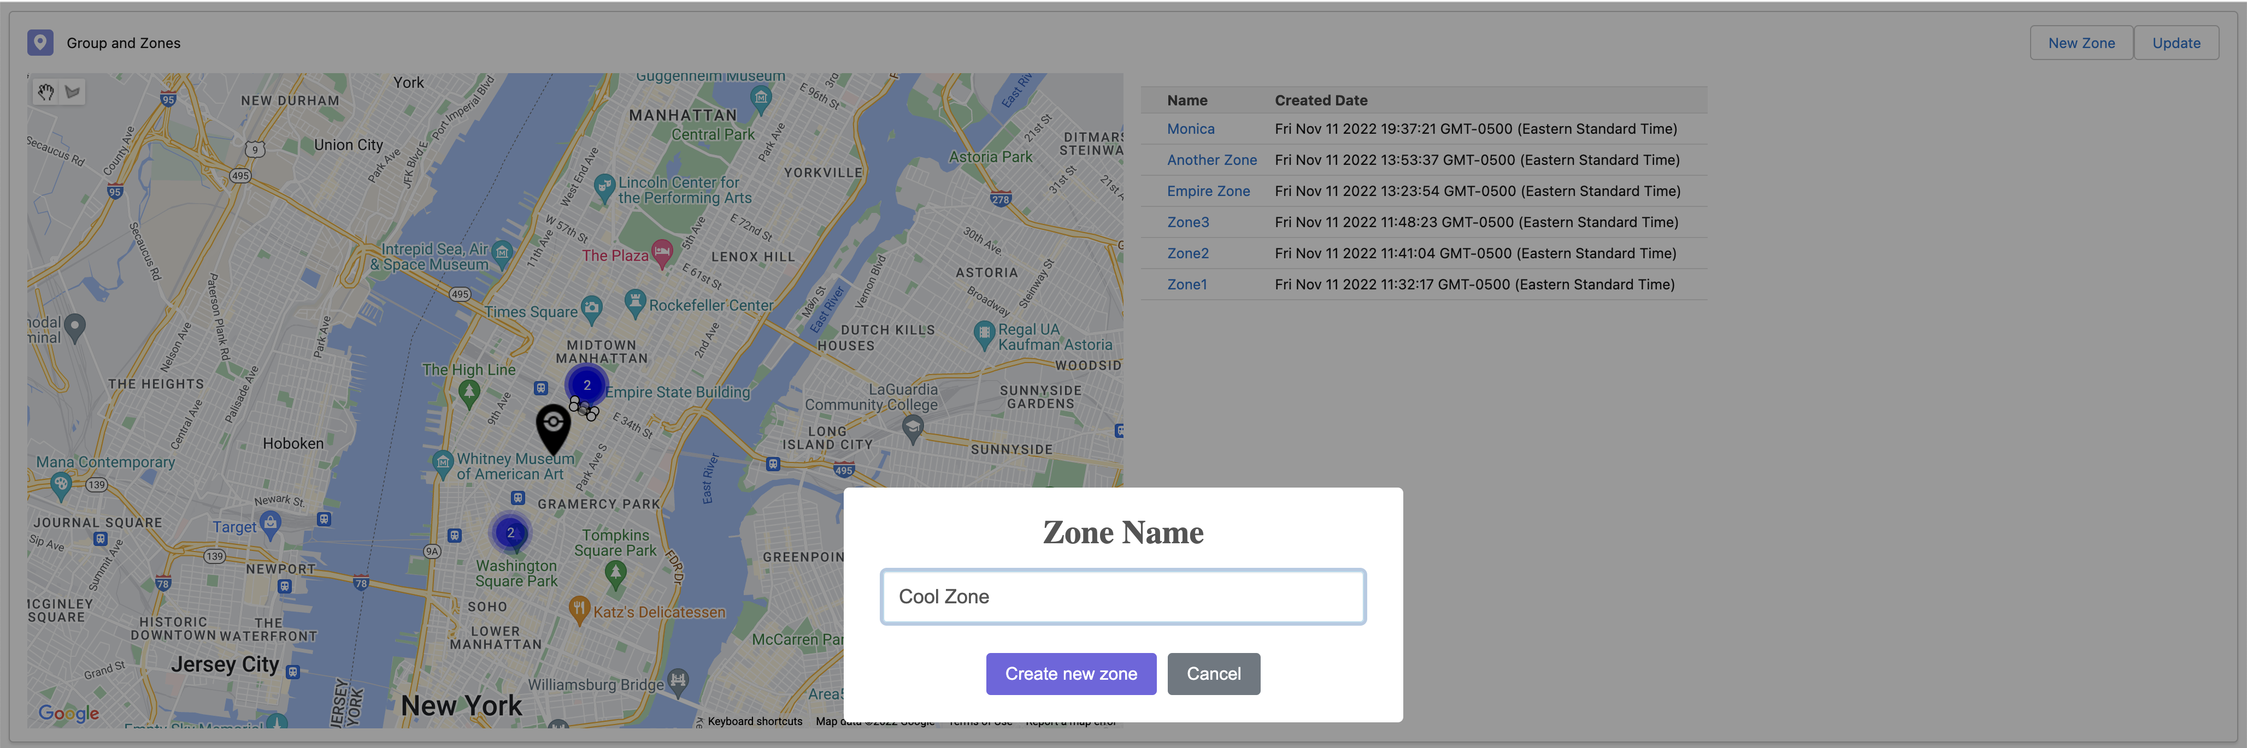Click the Group and Zones location icon
2247x748 pixels.
(x=40, y=43)
